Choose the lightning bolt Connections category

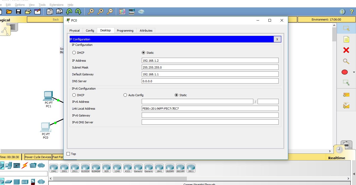click(x=25, y=165)
